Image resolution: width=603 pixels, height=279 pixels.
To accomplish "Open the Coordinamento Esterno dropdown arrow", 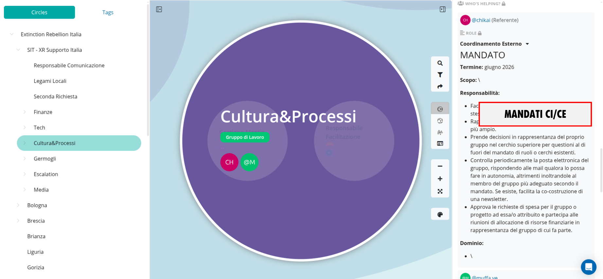I will pyautogui.click(x=527, y=44).
